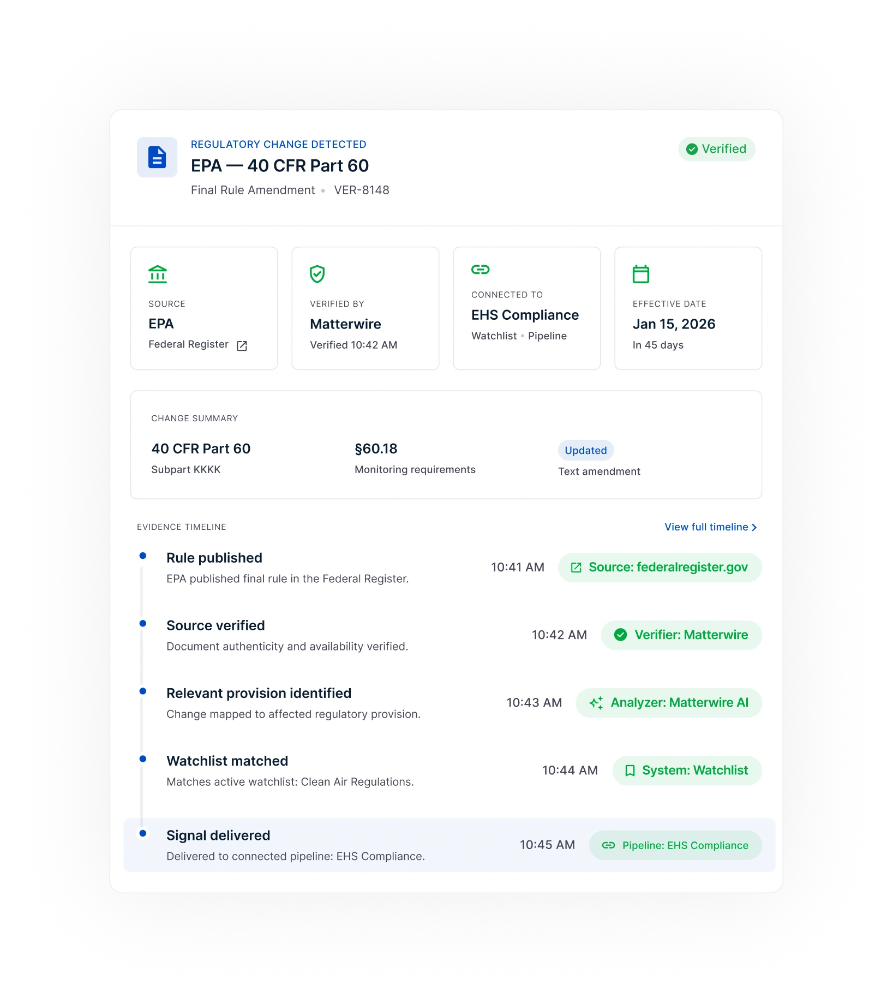
Task: Click the EPA — 40 CFR Part 60 heading
Action: tap(280, 165)
